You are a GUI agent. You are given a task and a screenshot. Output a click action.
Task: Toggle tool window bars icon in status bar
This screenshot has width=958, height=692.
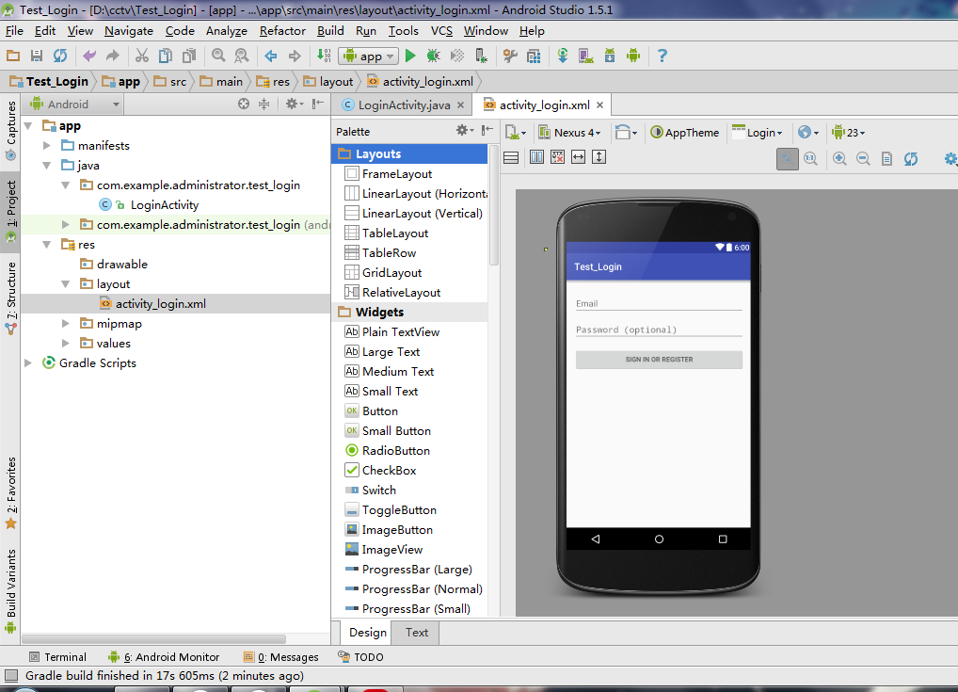tap(11, 675)
